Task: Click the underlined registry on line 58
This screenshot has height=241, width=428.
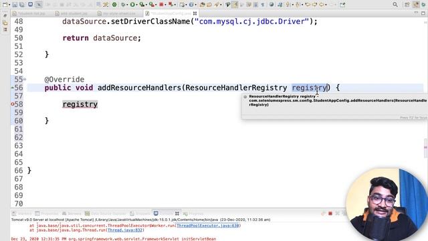Action: (x=80, y=104)
